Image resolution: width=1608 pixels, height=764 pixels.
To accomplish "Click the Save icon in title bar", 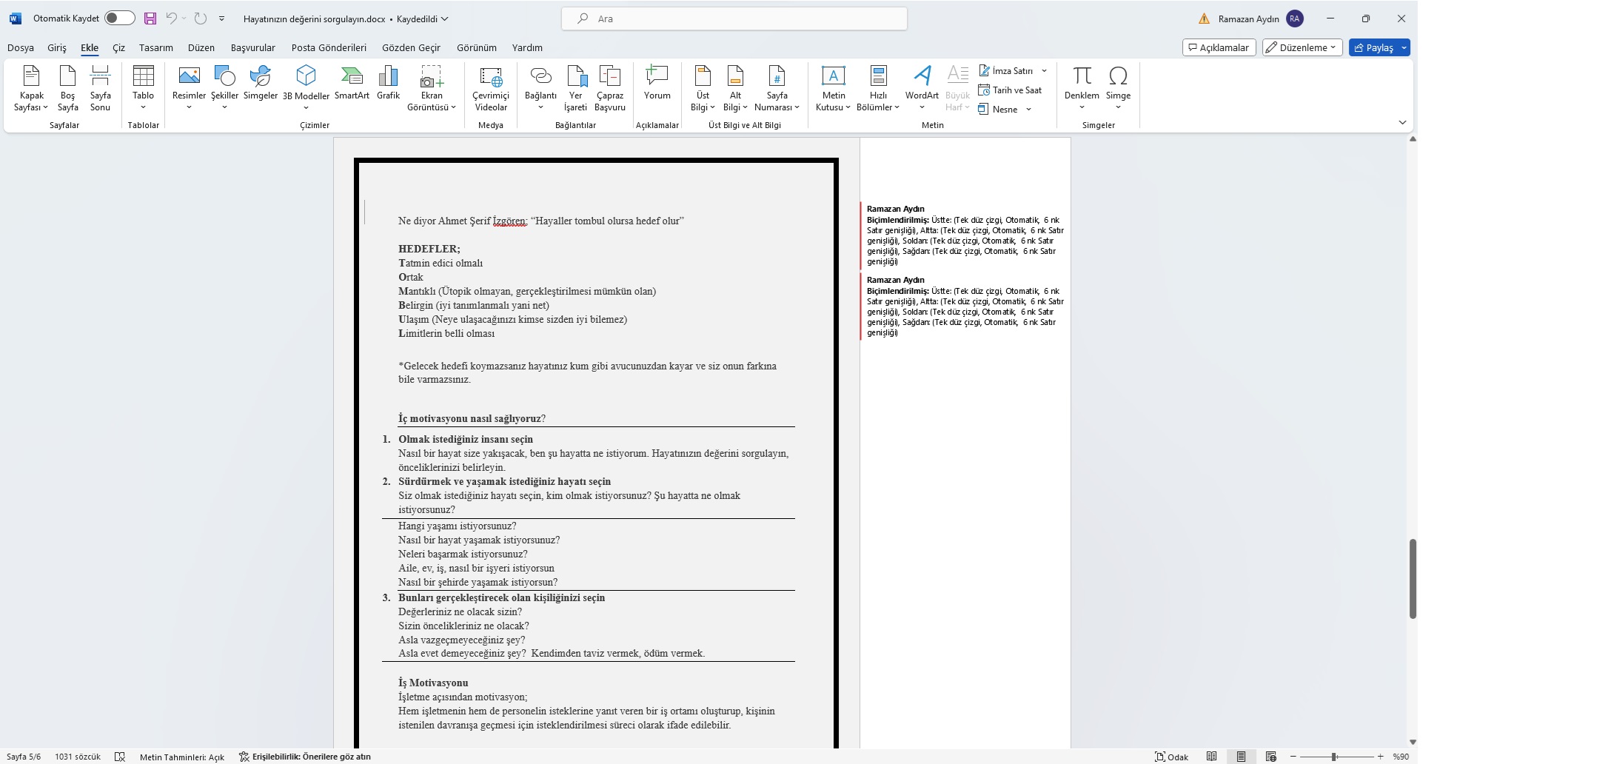I will (x=150, y=19).
